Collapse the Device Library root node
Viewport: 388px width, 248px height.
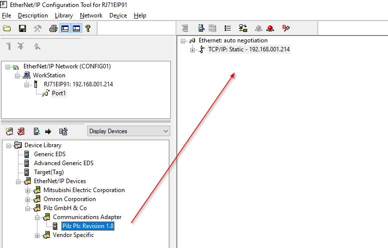pos(9,146)
